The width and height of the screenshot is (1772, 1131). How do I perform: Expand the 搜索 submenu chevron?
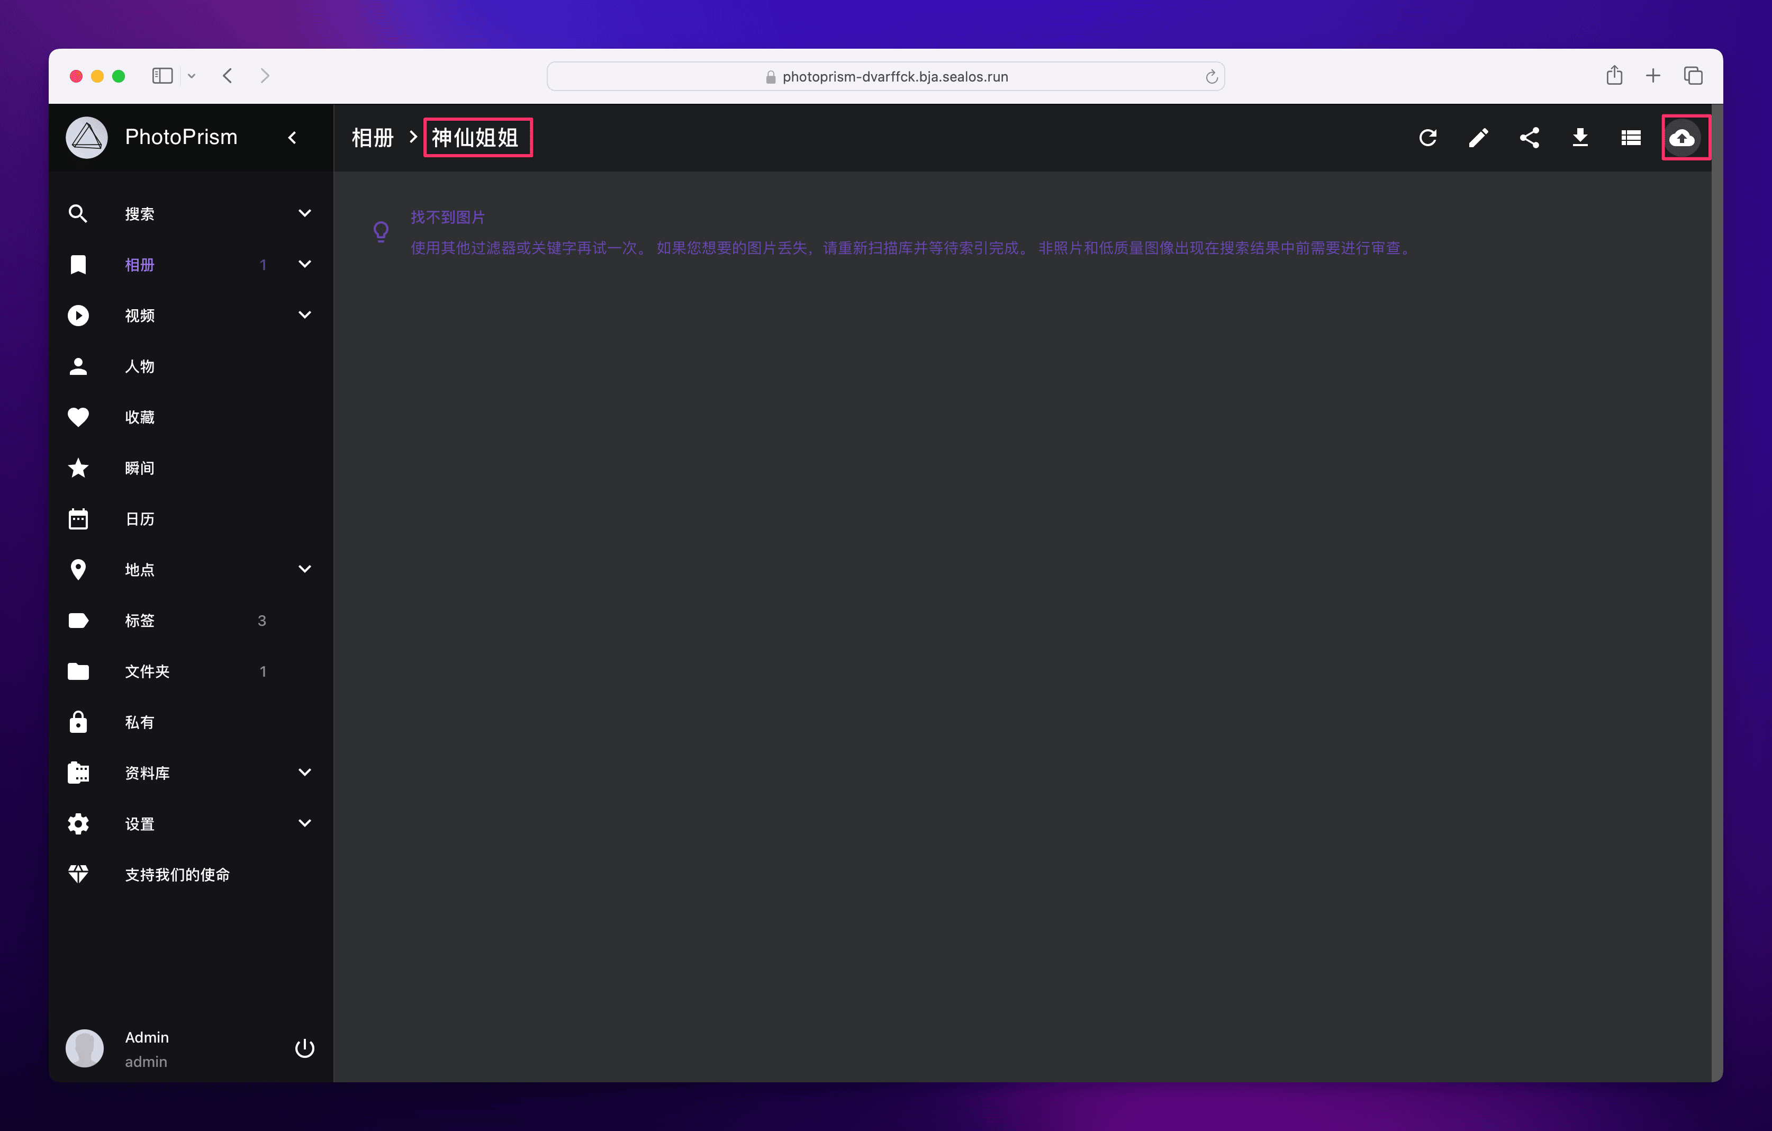(x=304, y=213)
